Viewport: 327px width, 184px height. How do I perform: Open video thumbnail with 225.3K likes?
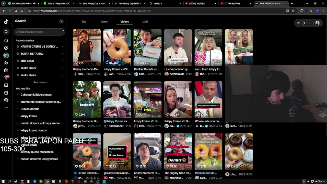[178, 100]
